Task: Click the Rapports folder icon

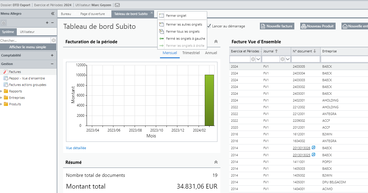Action: coord(6,91)
